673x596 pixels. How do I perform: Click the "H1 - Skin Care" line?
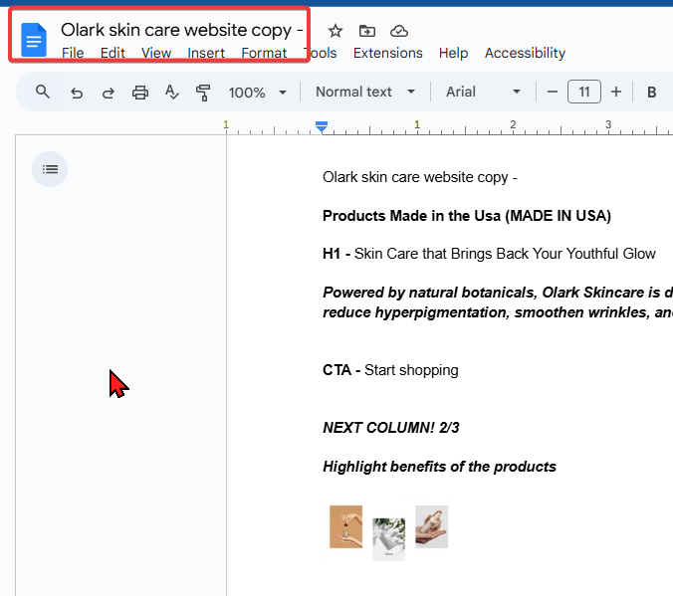pos(489,254)
